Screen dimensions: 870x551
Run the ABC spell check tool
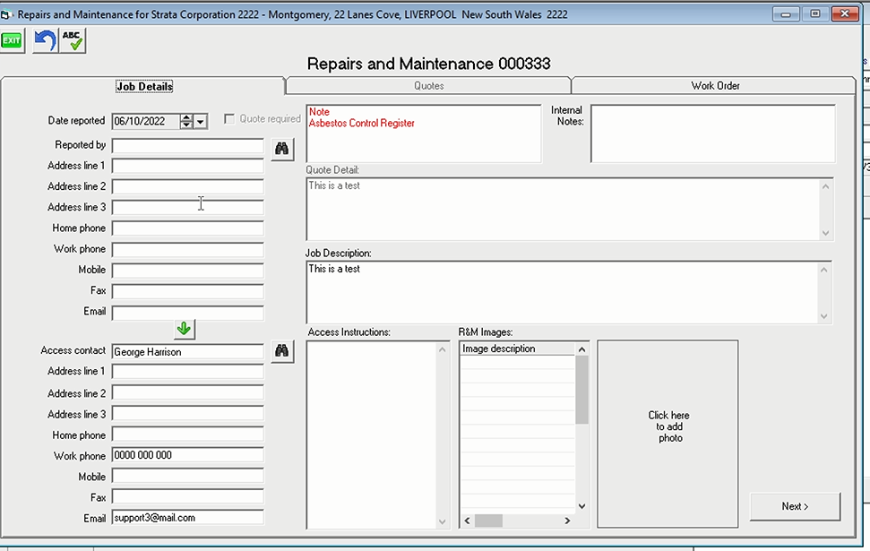(73, 41)
